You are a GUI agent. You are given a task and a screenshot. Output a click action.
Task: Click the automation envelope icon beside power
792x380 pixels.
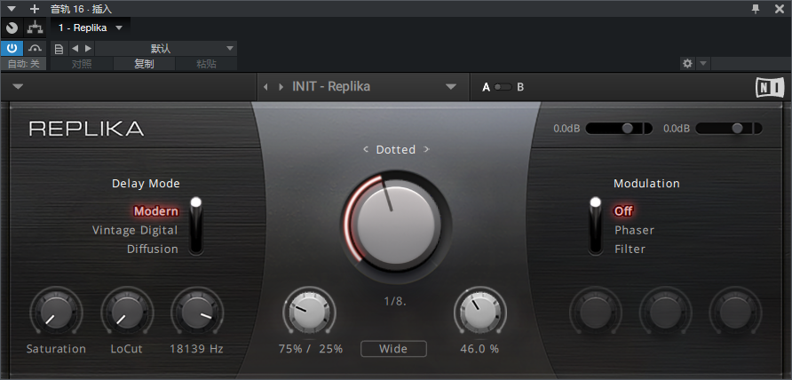coord(35,49)
